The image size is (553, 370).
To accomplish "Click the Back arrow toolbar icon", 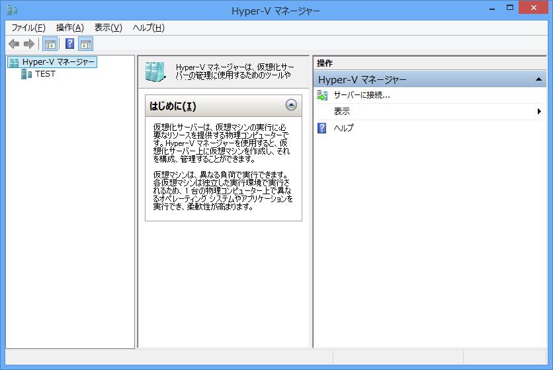I will click(14, 44).
